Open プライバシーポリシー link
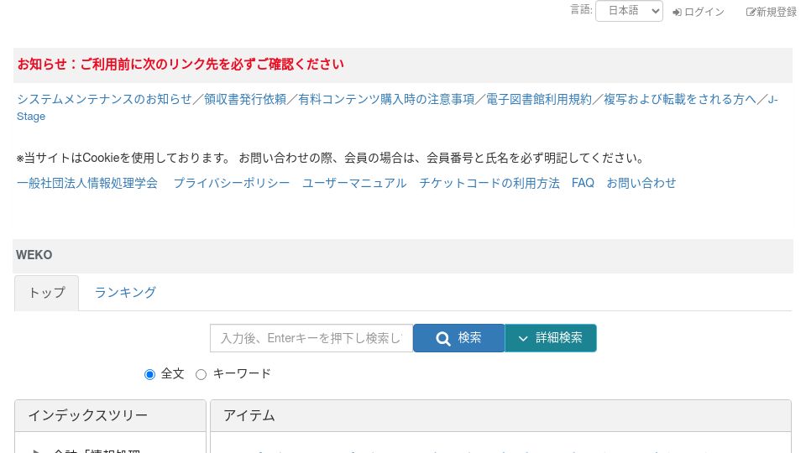Viewport: 806px width, 453px height. click(x=232, y=183)
